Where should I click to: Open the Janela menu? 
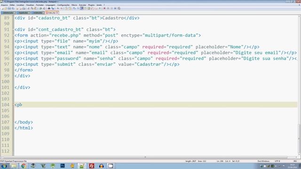99,5
